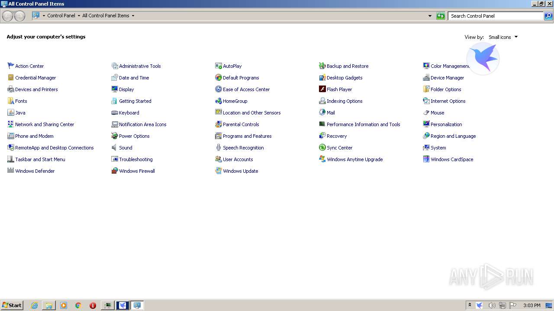Click the AutoPlay icon
Screen dimensions: 554x311
pos(219,66)
